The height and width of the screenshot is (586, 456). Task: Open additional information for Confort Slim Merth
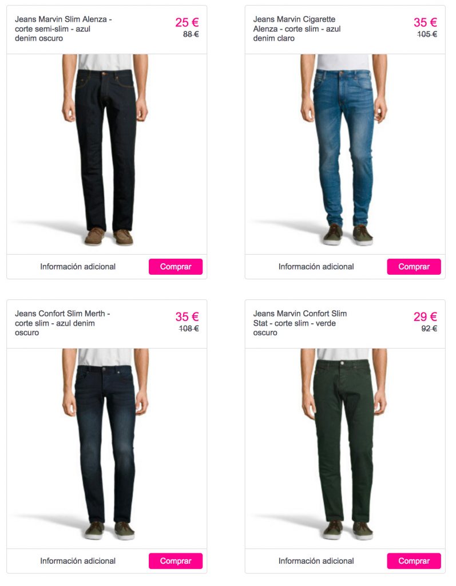coord(78,561)
